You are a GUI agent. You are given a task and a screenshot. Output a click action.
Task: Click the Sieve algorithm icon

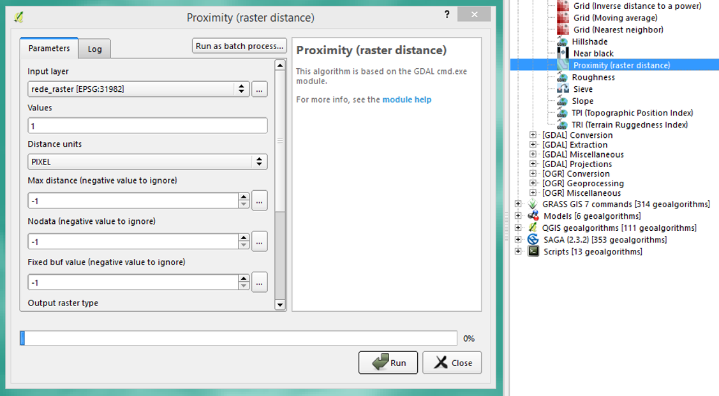pyautogui.click(x=563, y=89)
